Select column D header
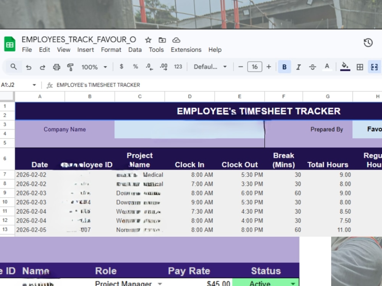 coord(189,96)
